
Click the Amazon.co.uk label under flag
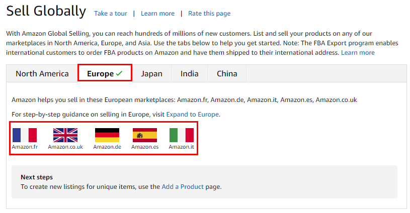click(65, 147)
